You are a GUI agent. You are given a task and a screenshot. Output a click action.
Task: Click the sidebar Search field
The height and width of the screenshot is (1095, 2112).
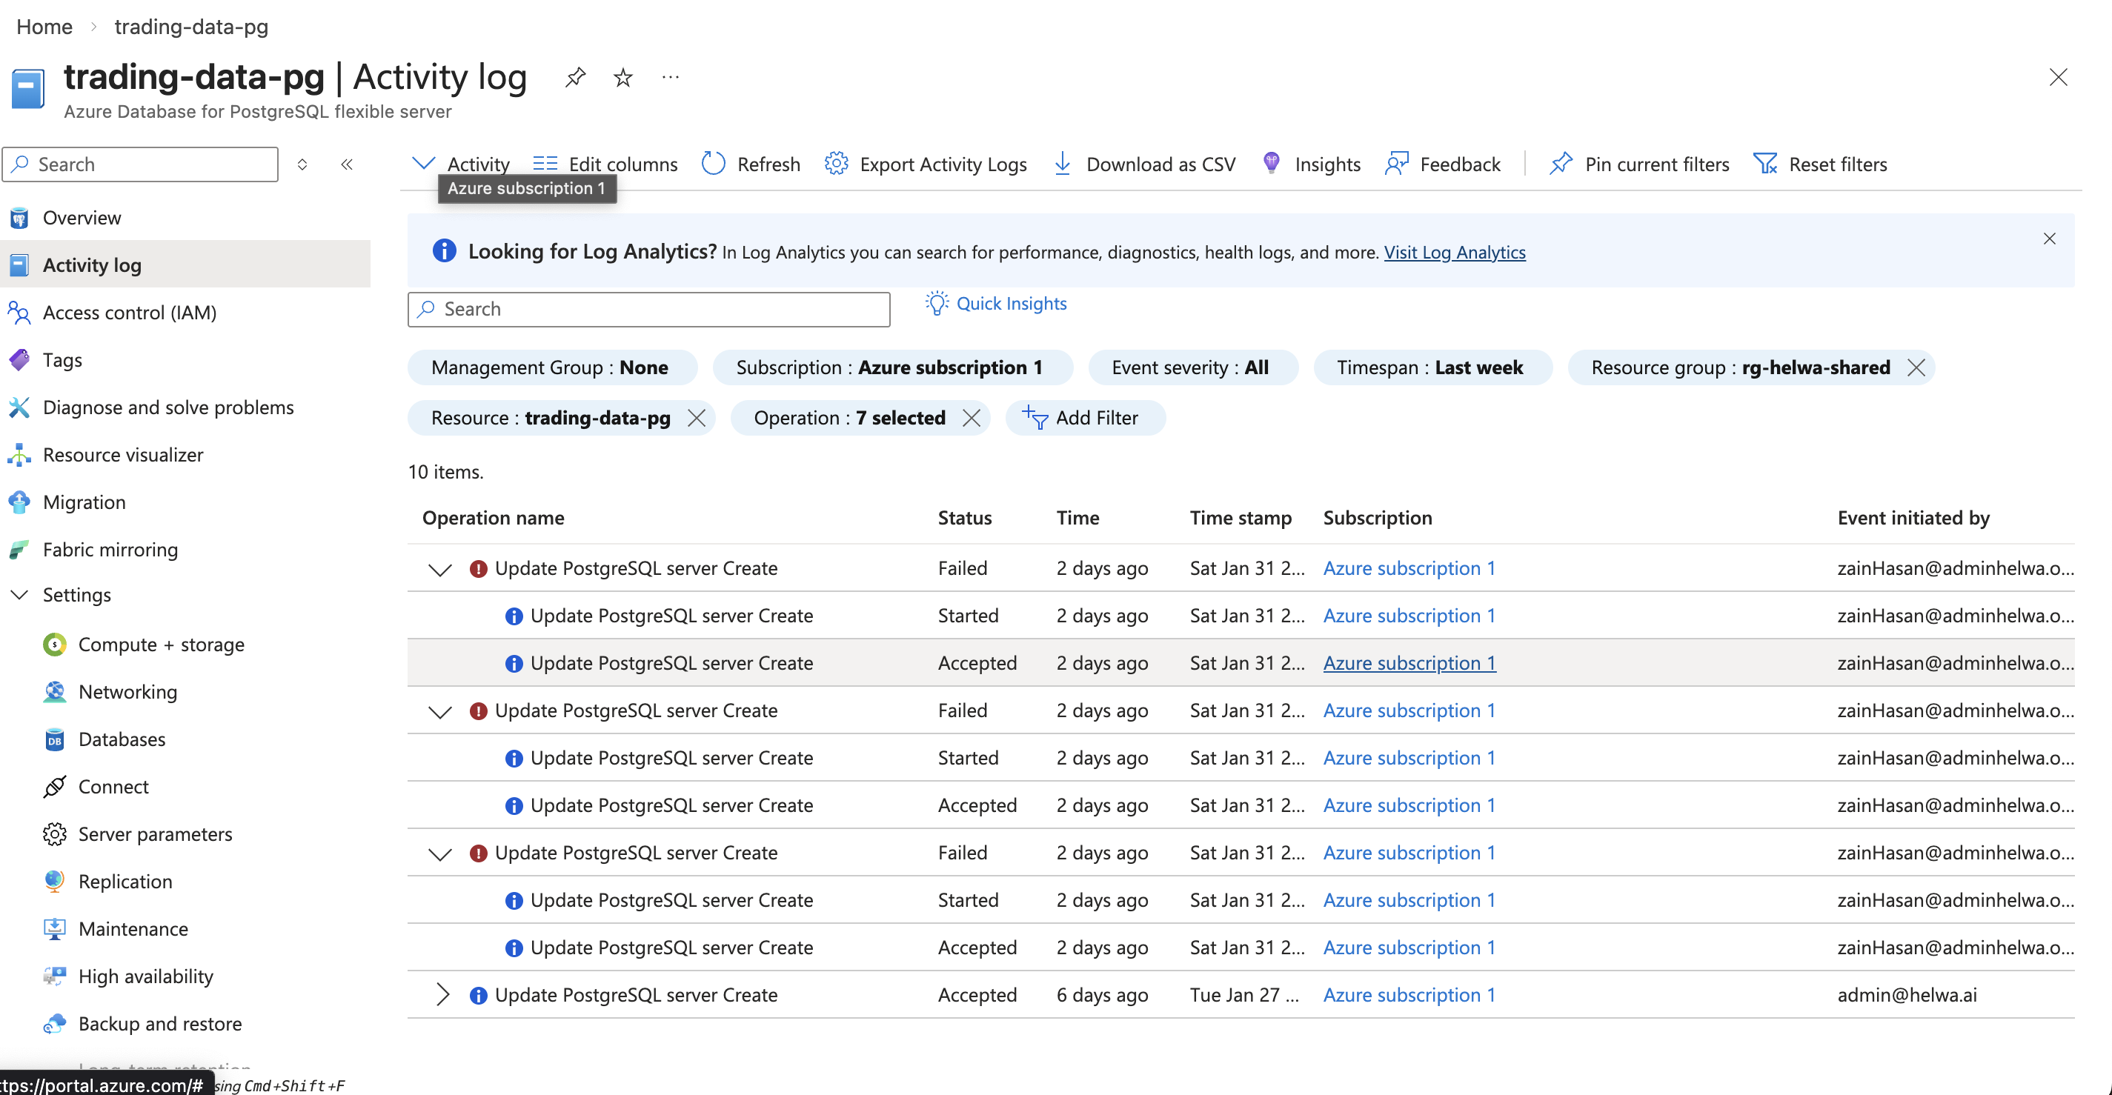point(140,164)
